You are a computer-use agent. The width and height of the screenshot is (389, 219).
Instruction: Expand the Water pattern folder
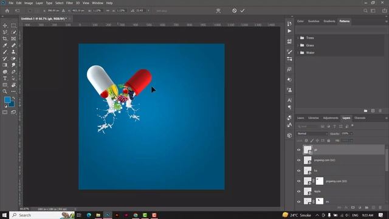(x=298, y=53)
